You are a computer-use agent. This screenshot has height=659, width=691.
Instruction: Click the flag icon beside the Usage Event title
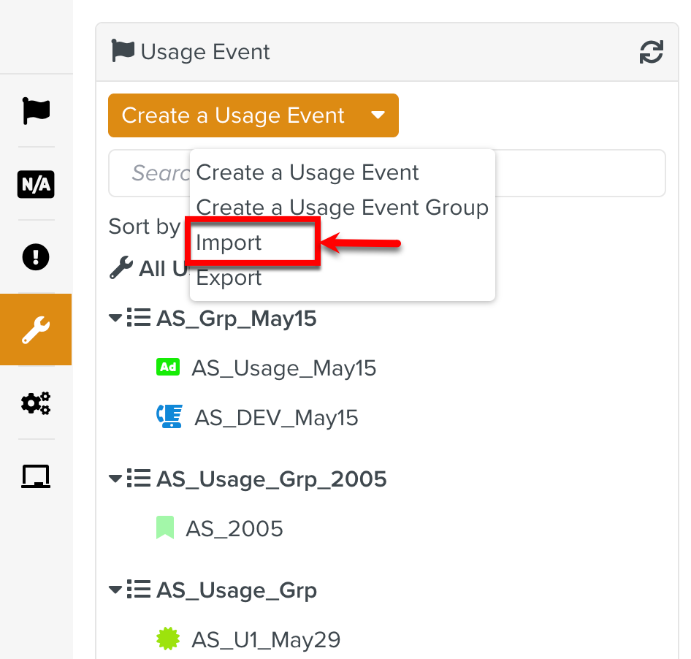point(123,50)
